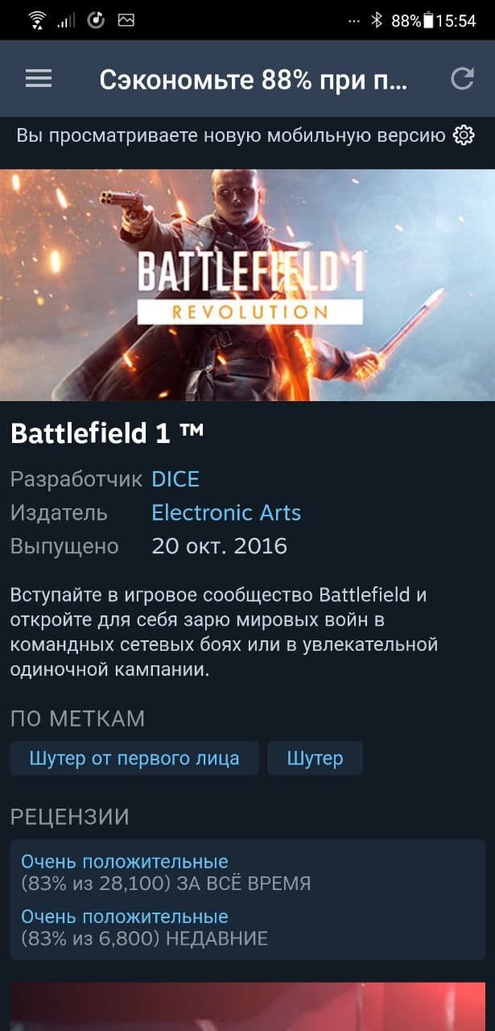Select the 'Шутер' tag
This screenshot has width=495, height=1031.
315,759
